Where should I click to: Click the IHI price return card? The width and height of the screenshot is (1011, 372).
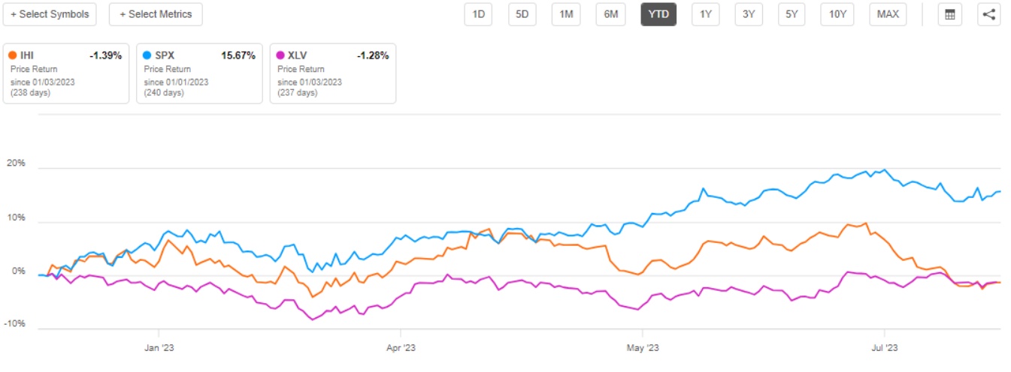pos(65,73)
